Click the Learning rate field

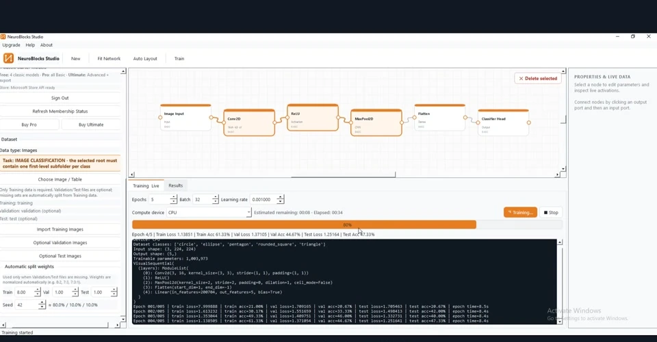(264, 200)
